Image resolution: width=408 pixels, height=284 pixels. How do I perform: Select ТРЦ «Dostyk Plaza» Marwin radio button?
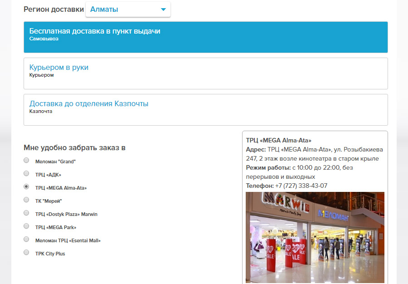(26, 213)
